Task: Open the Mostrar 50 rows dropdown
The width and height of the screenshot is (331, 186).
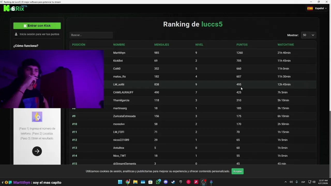Action: 309,35
